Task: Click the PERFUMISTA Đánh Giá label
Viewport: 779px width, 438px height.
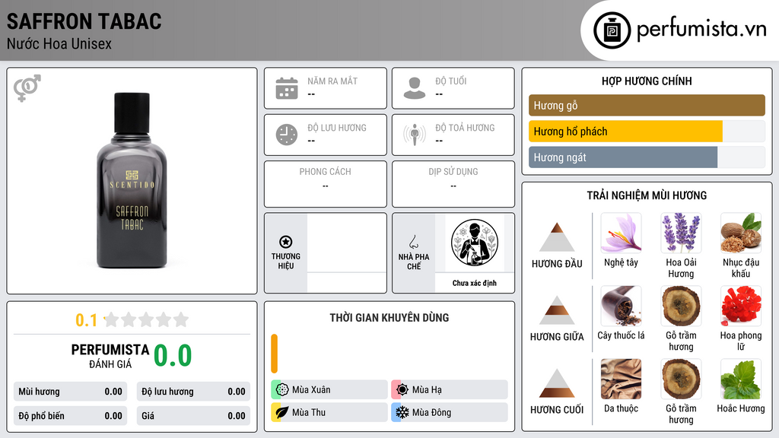Action: pos(110,356)
